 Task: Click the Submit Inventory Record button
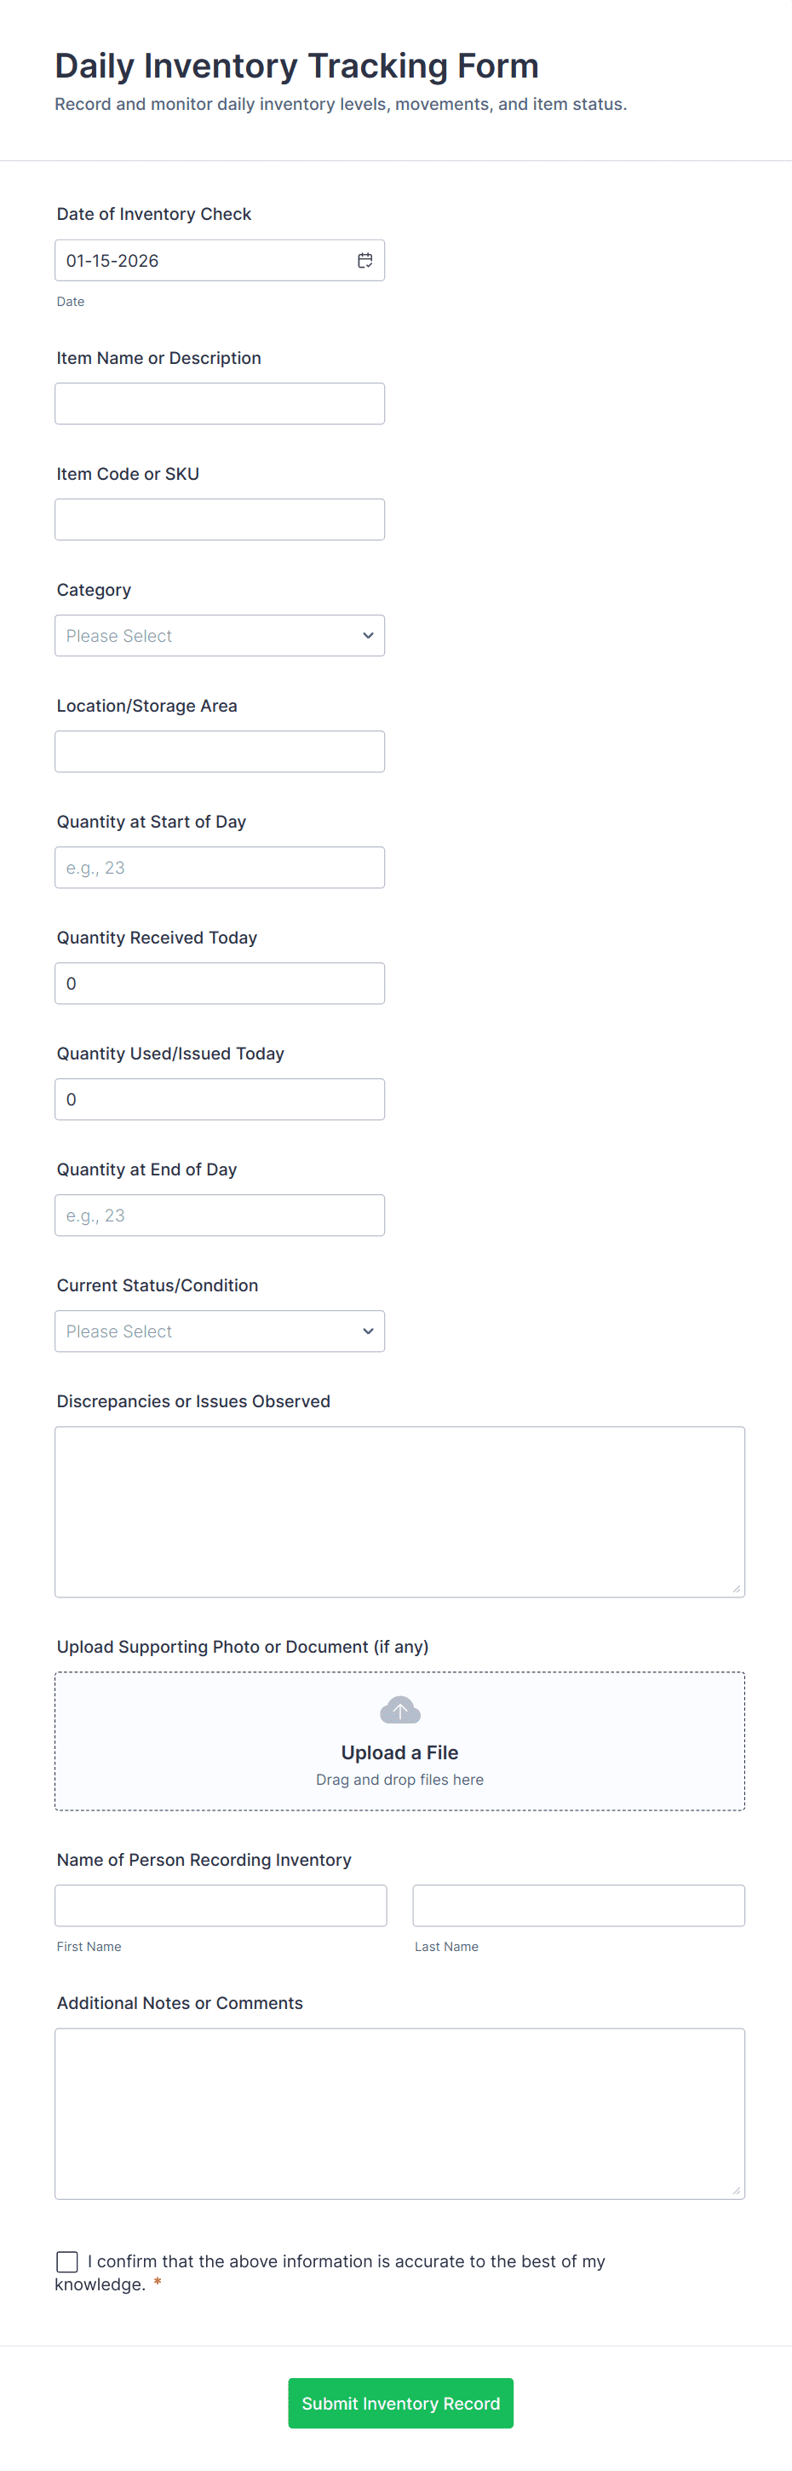(x=400, y=2403)
